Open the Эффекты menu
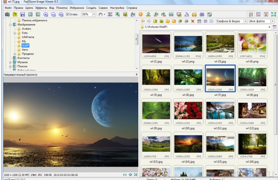 tap(41, 8)
